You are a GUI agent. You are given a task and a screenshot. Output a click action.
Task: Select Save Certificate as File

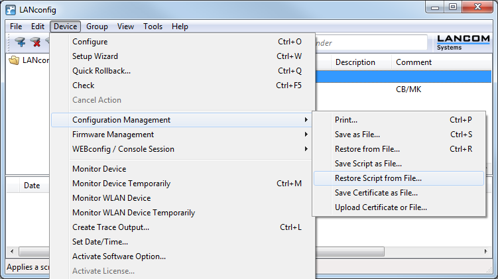pyautogui.click(x=376, y=193)
